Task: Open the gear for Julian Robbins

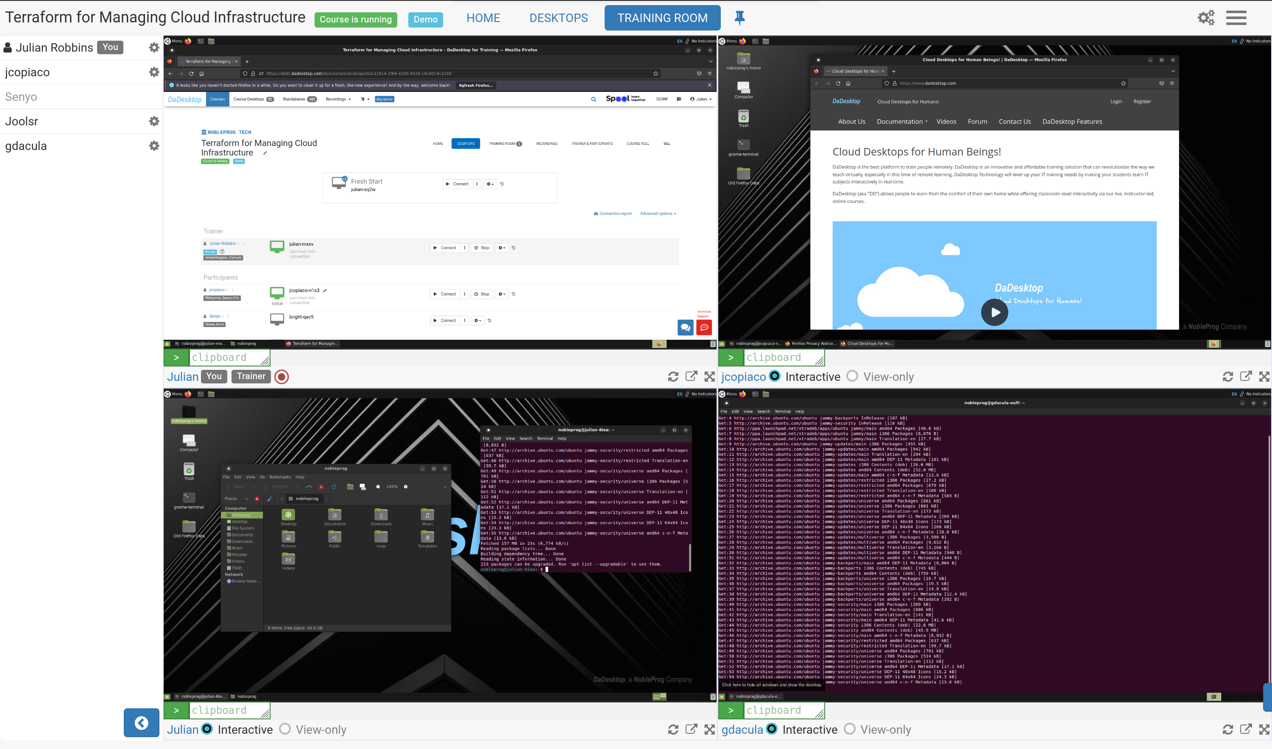Action: [154, 47]
